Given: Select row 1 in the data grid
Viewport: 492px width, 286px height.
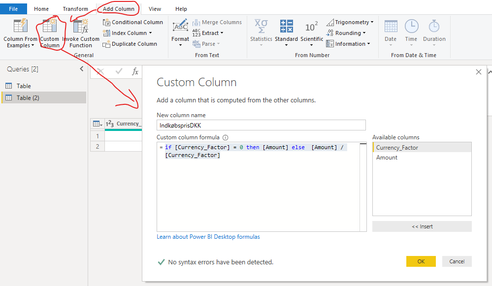Looking at the screenshot, I should pos(98,136).
